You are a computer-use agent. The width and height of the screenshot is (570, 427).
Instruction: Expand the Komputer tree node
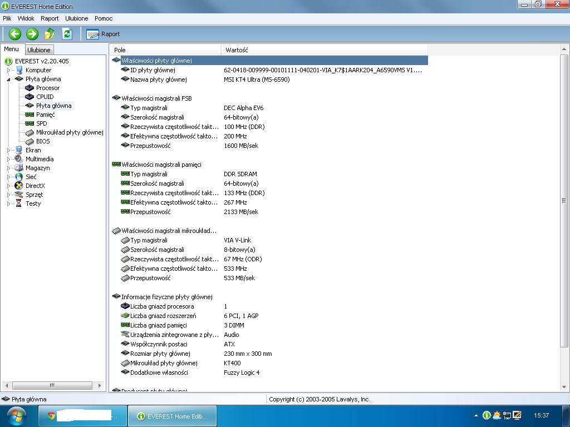[8, 70]
